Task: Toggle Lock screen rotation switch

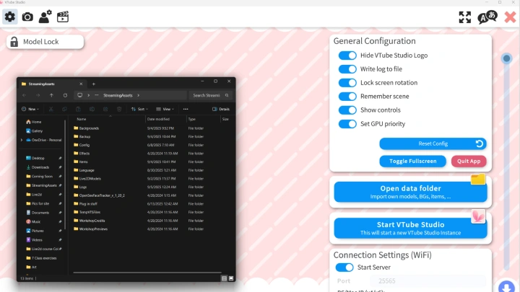Action: pos(347,83)
